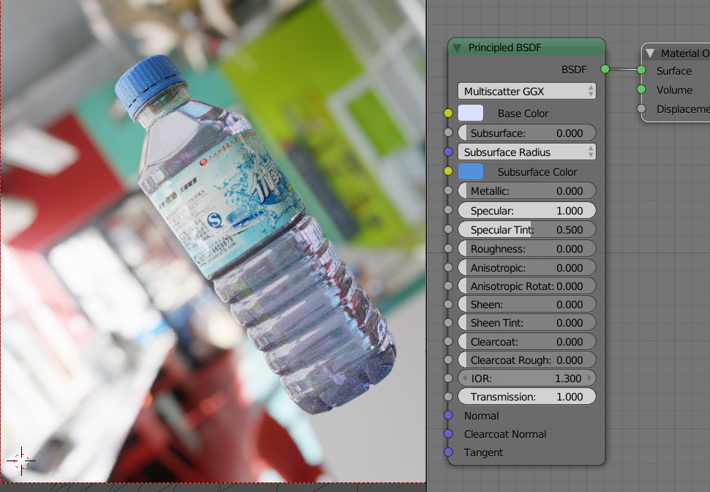The image size is (710, 492).
Task: Click the Clearcoat input socket
Action: pos(448,341)
